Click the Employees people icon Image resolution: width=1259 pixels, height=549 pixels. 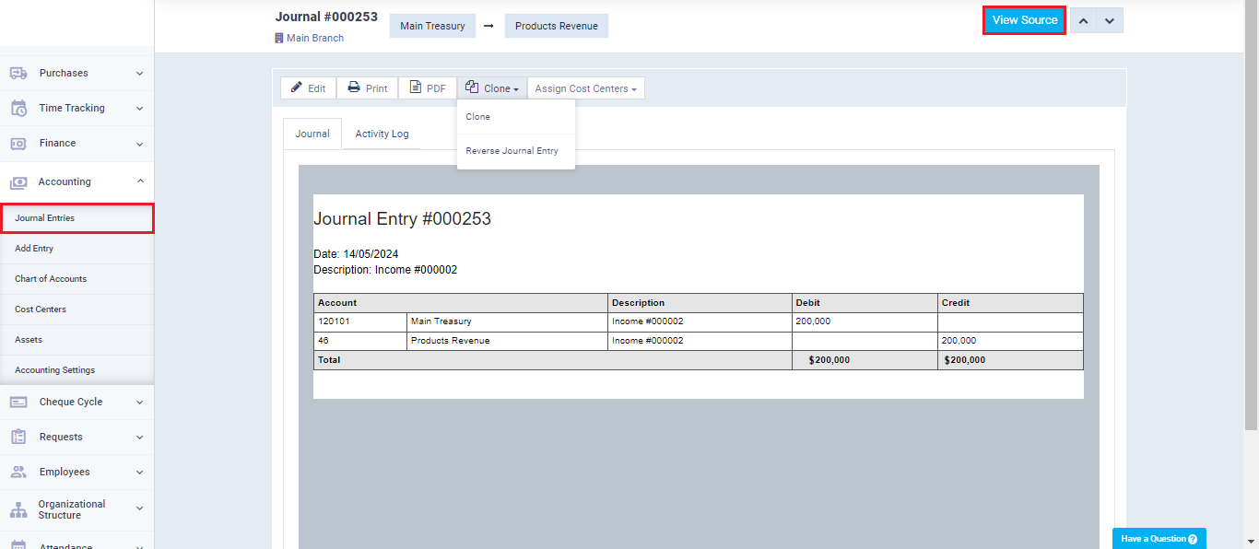coord(18,472)
